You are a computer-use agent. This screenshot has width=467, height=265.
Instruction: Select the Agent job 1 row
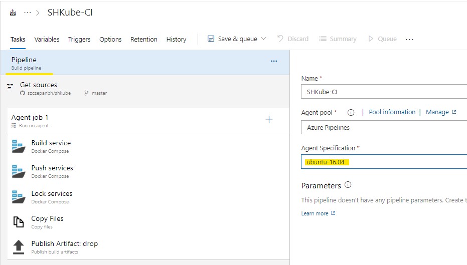coord(148,120)
